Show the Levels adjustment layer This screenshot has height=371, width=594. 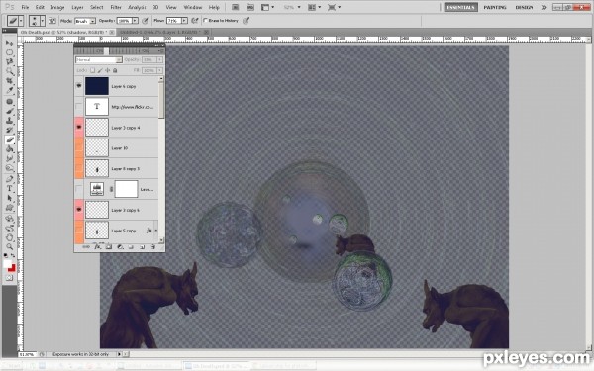pyautogui.click(x=79, y=189)
